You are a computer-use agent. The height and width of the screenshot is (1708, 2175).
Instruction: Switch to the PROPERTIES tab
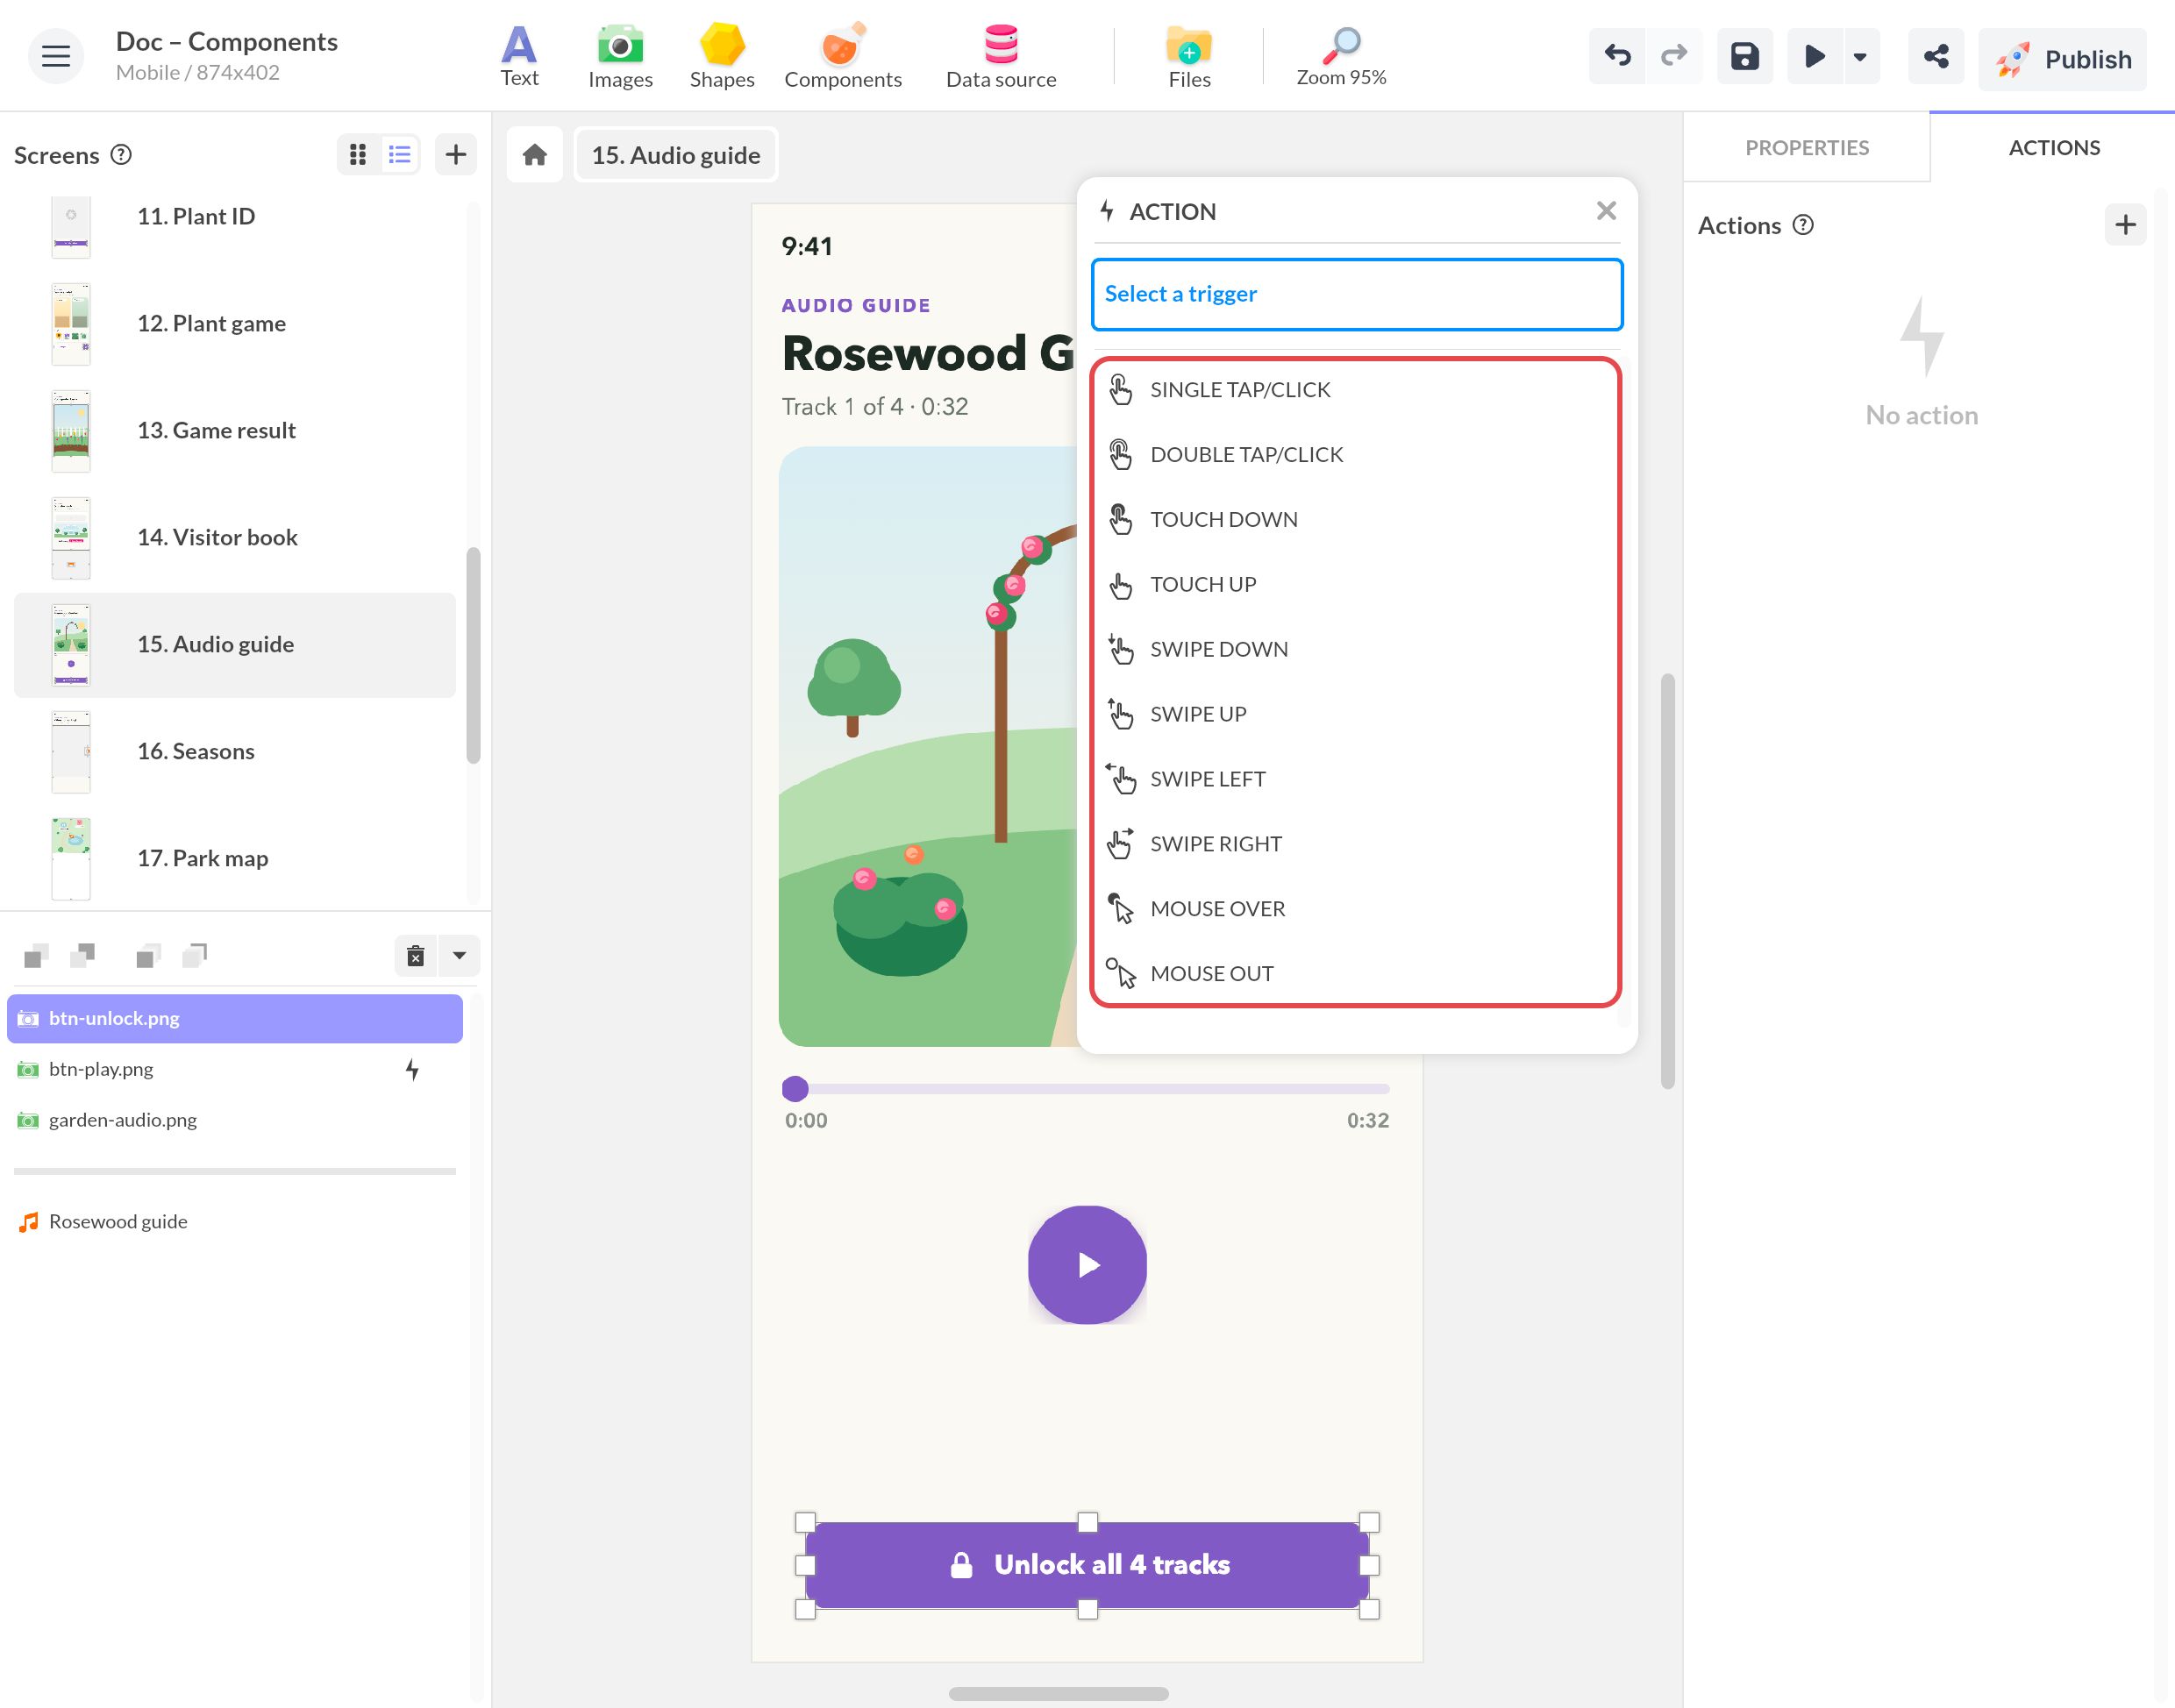coord(1807,148)
